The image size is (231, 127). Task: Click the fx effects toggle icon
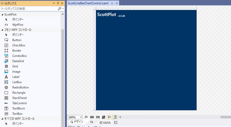click(x=86, y=117)
